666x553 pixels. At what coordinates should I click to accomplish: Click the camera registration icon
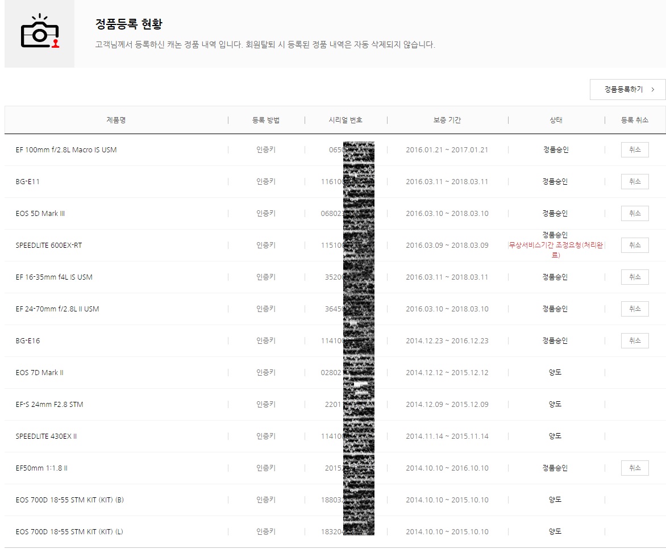[x=40, y=33]
